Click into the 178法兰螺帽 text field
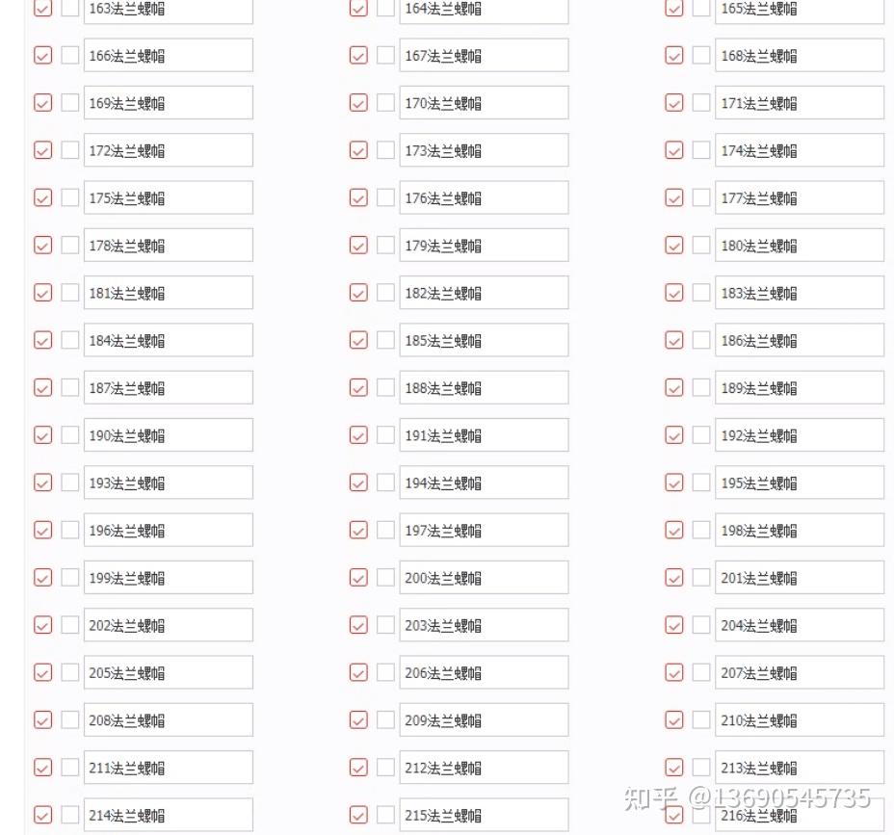The width and height of the screenshot is (894, 835). [x=169, y=245]
